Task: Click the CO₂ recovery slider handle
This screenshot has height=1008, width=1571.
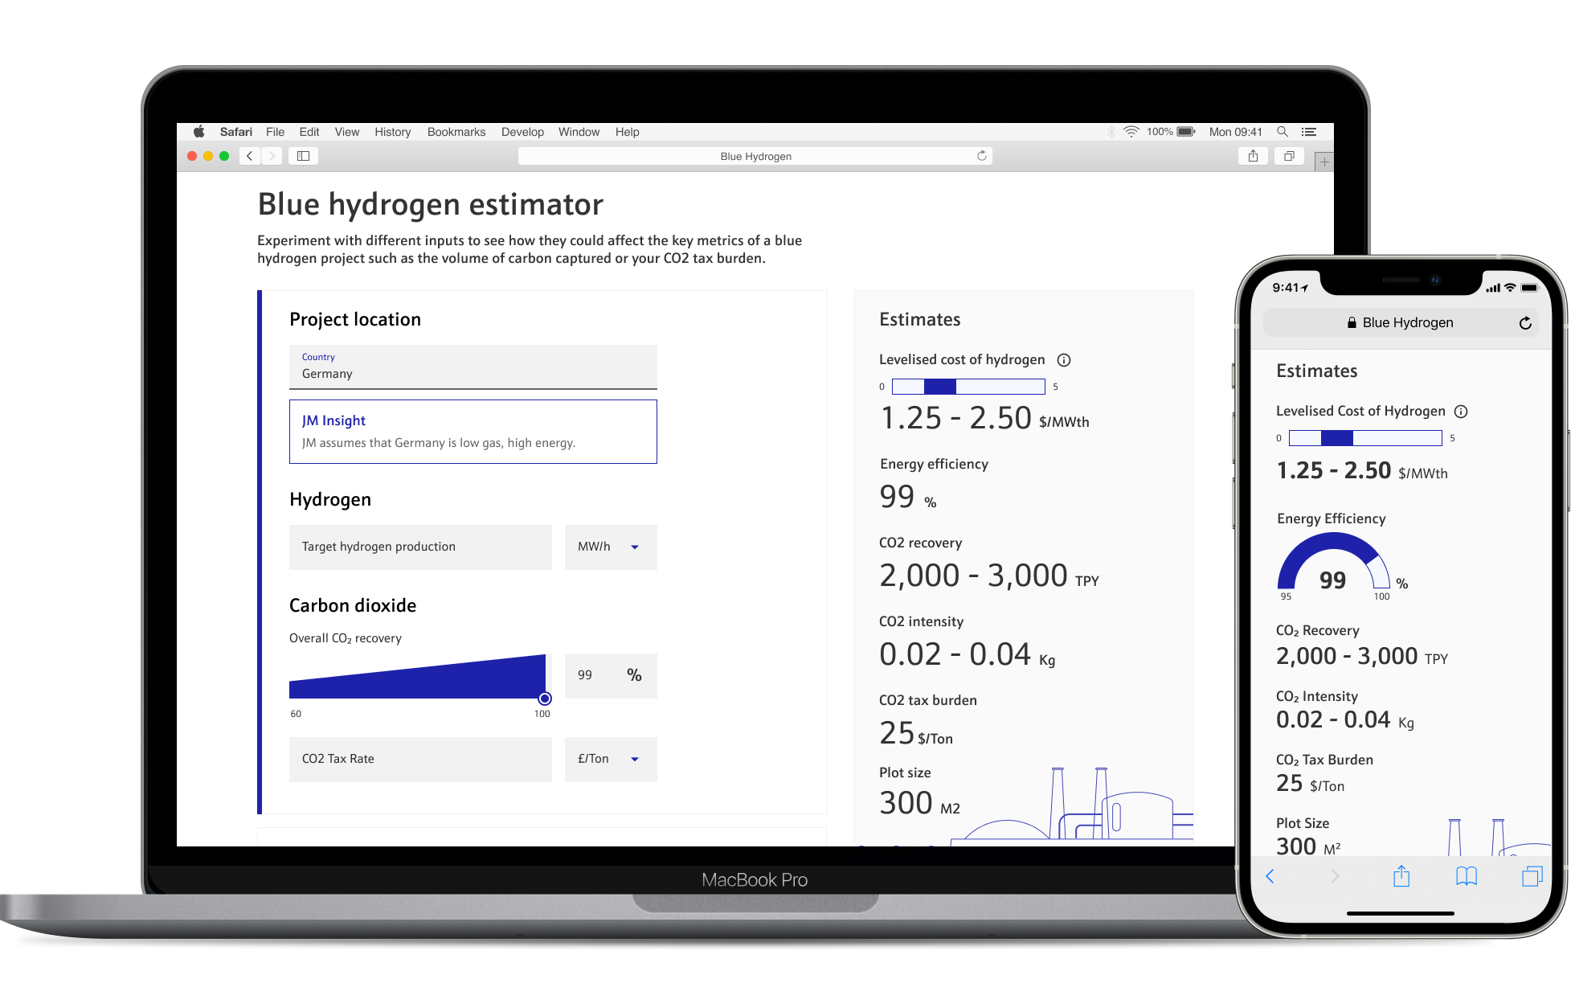Action: click(x=545, y=699)
